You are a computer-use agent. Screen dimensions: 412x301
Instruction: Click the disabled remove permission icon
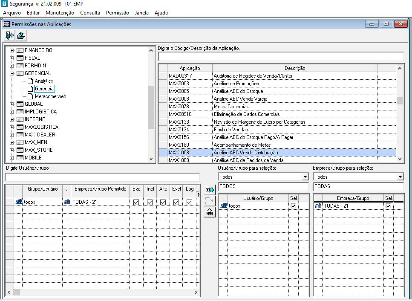210,201
